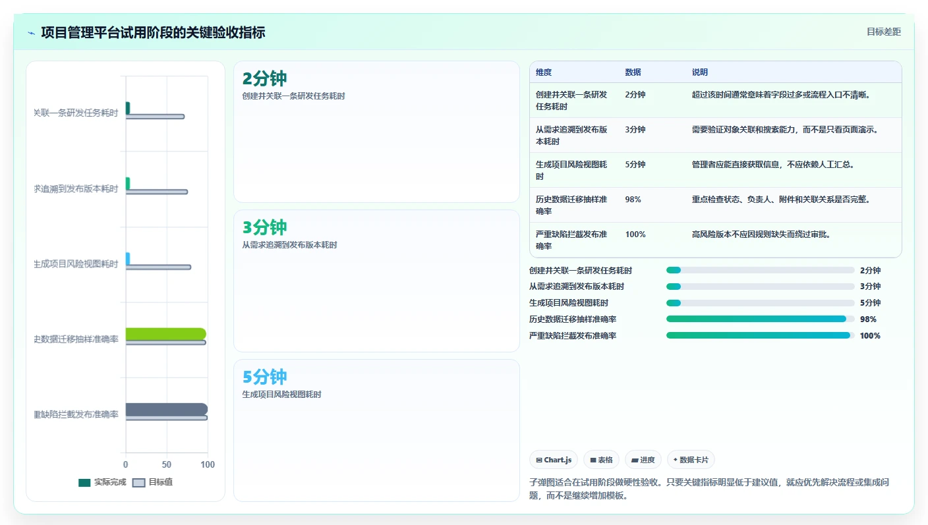Screen dimensions: 928x525
Task: Click the target bar for 求追溯到发布版本耗时 in the chart
Action: [157, 192]
